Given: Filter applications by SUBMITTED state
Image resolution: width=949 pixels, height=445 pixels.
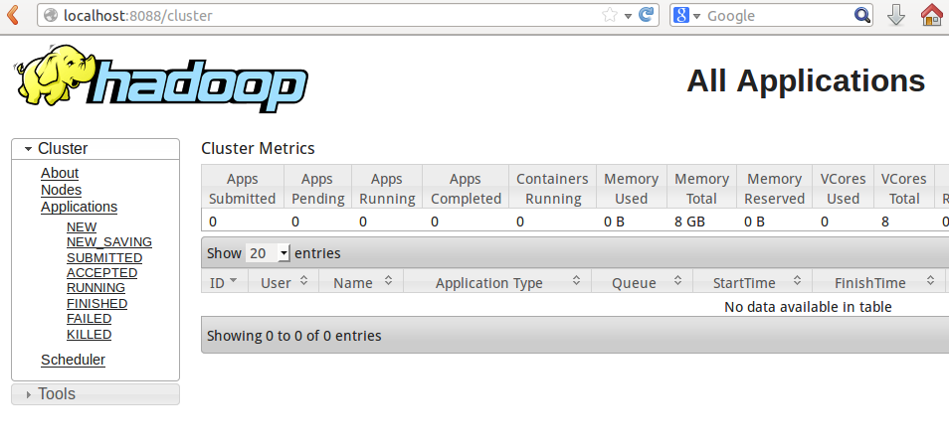Looking at the screenshot, I should click(x=104, y=258).
